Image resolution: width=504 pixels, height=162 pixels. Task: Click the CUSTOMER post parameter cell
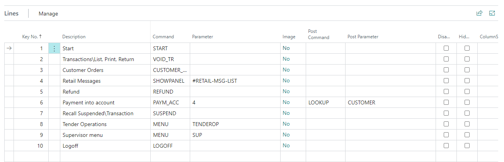pos(361,102)
